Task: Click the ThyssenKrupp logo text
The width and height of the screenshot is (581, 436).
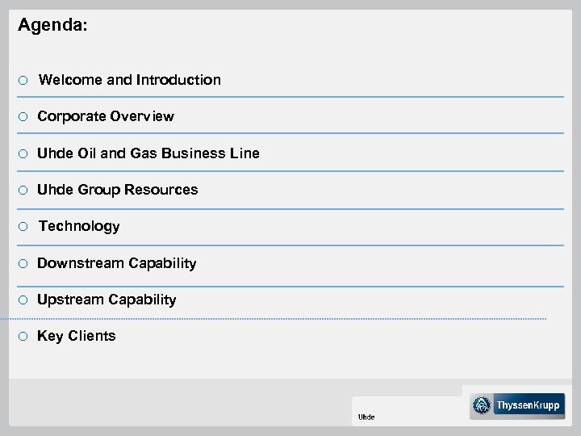Action: (x=529, y=406)
